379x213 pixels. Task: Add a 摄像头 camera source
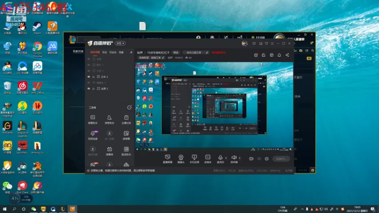[181, 159]
